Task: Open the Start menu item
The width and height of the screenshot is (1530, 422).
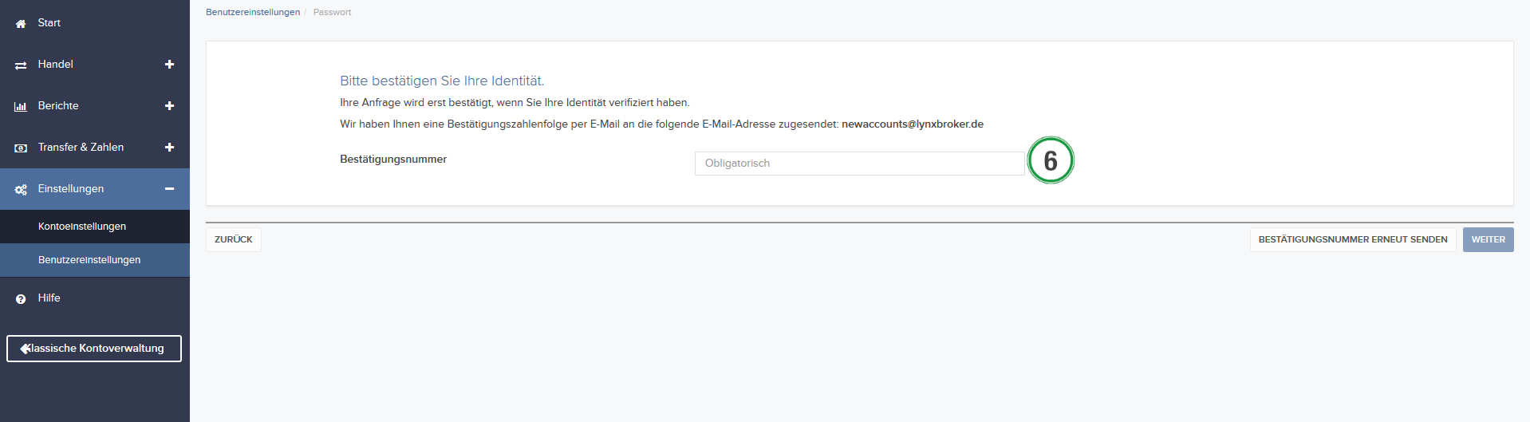Action: pyautogui.click(x=95, y=23)
